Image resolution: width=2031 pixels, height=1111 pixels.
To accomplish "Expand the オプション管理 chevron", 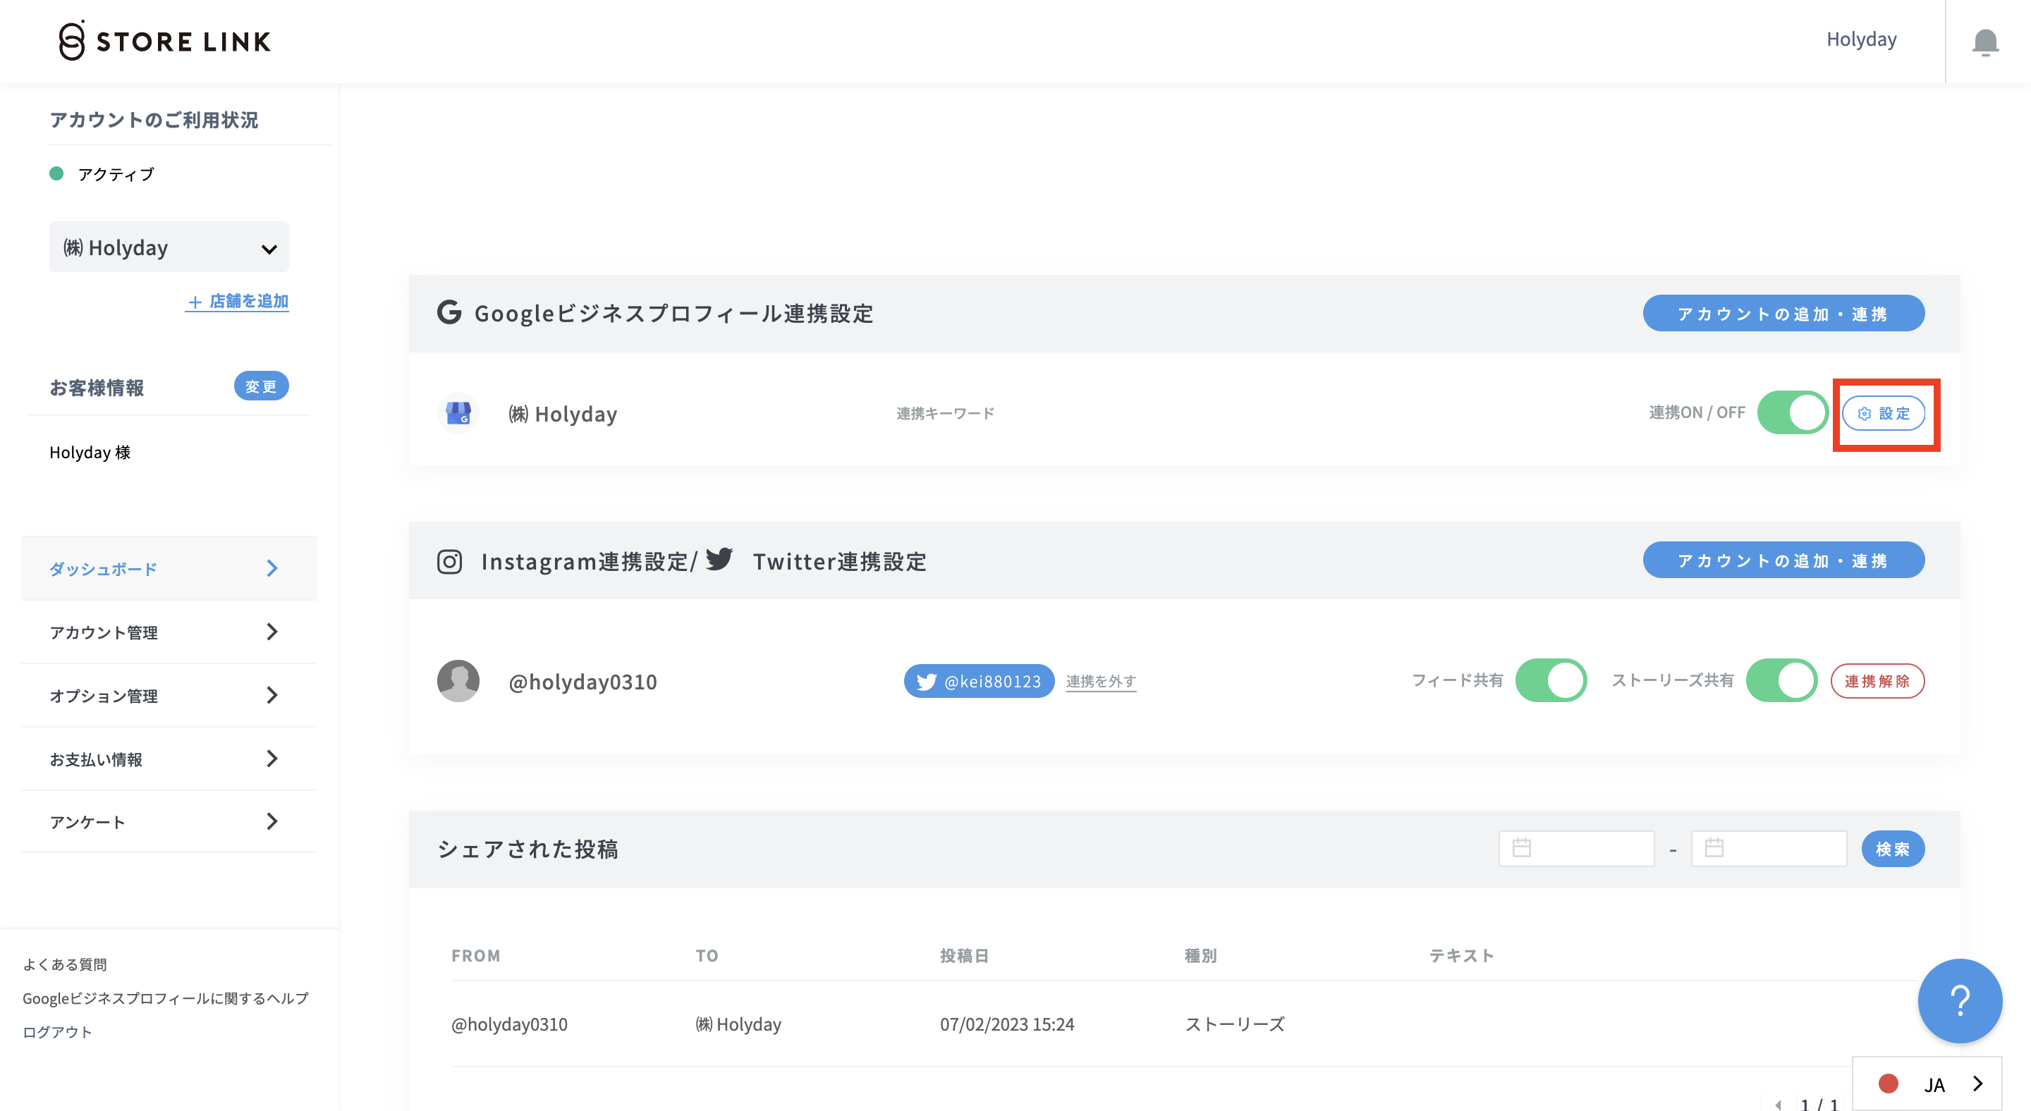I will click(272, 695).
